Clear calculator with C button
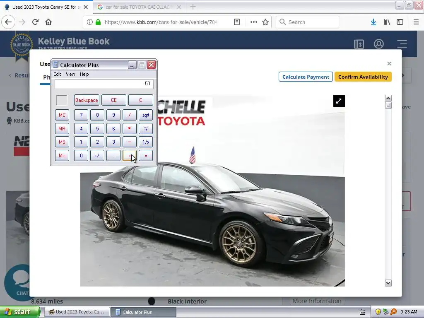424x318 pixels. (x=141, y=100)
